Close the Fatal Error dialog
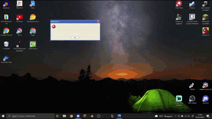The image size is (212, 119). pos(98,21)
